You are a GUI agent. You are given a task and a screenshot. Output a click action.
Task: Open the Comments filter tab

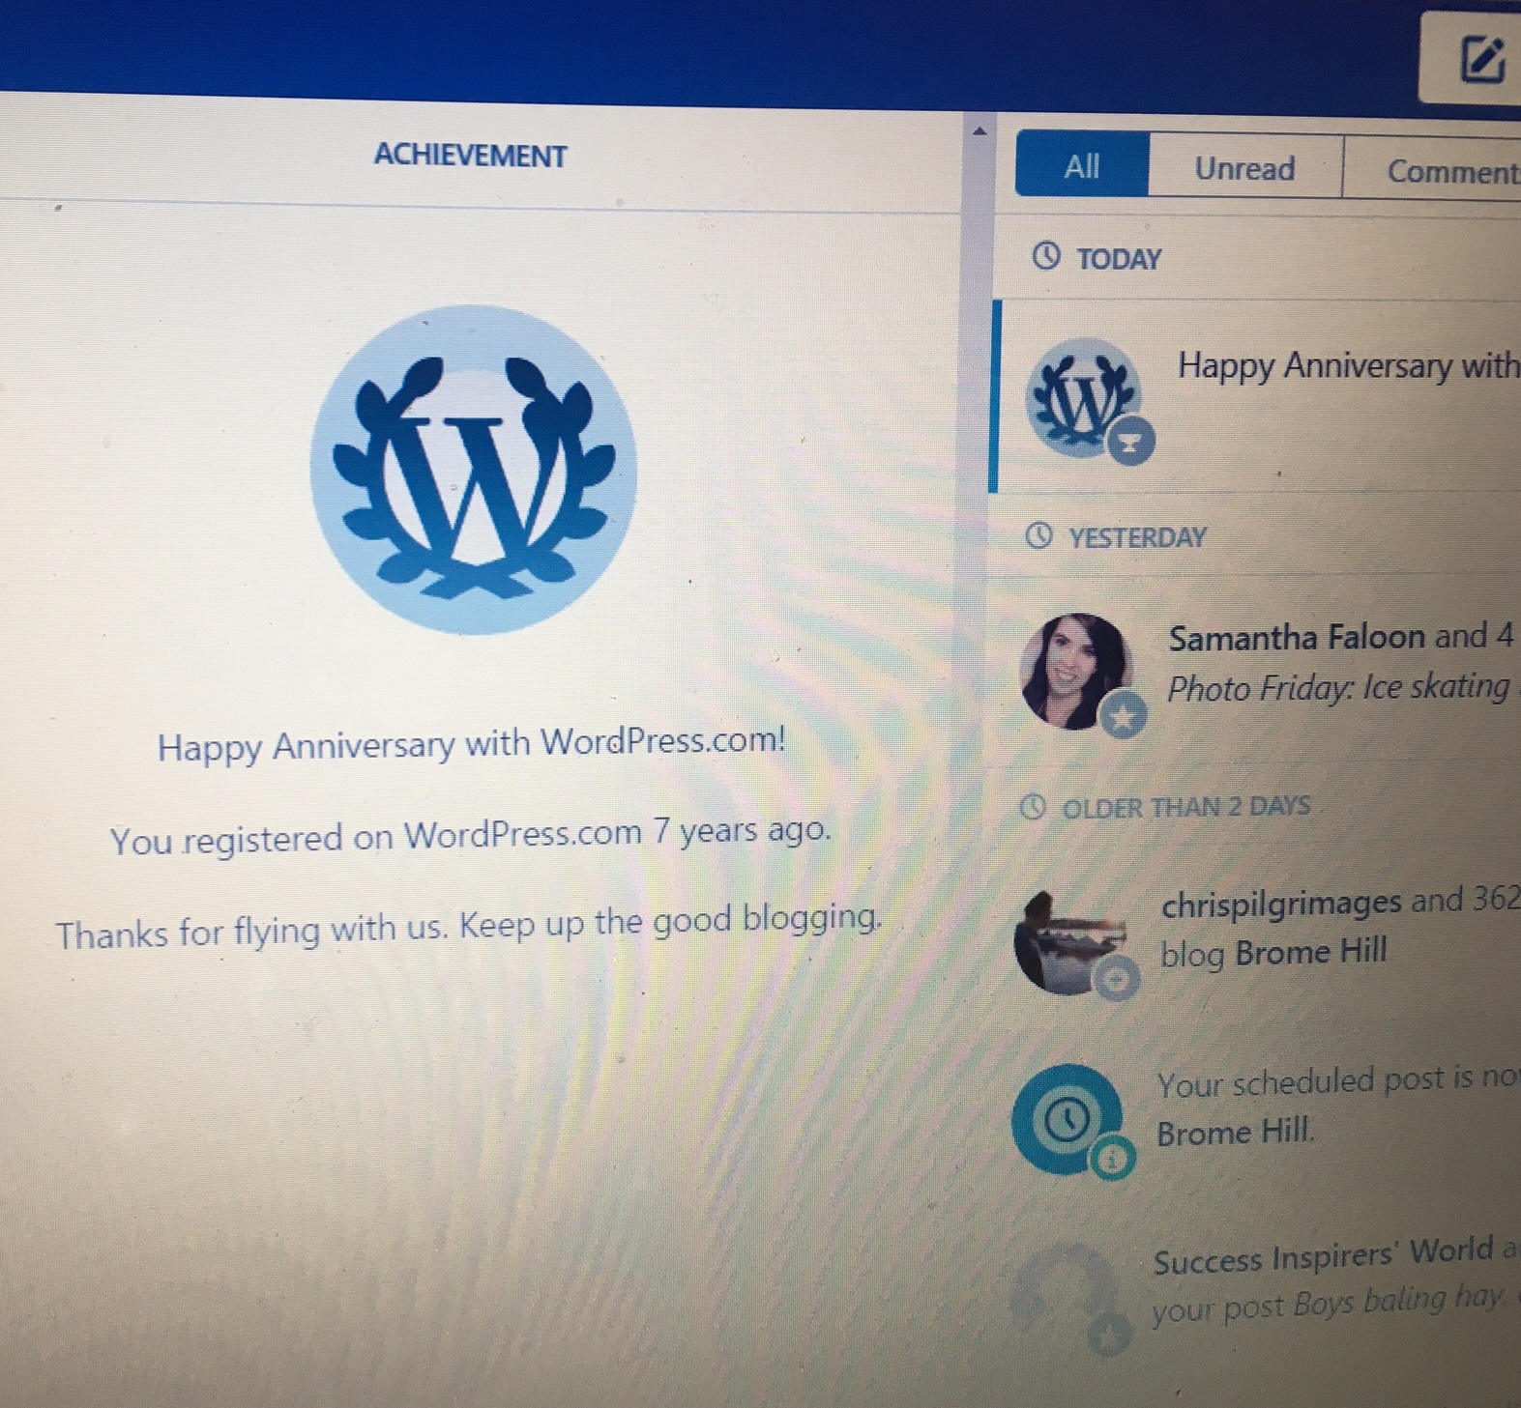[x=1433, y=171]
